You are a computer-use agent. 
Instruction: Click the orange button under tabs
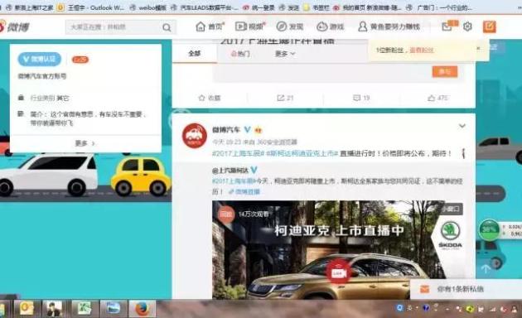445,72
